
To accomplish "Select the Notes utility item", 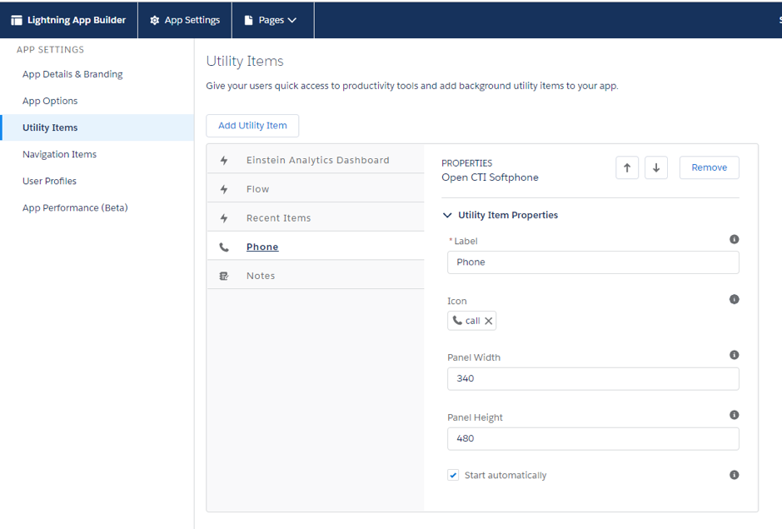I will 316,276.
